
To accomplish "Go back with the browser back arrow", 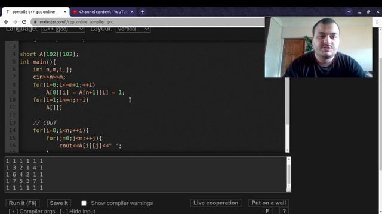I will coord(6,22).
